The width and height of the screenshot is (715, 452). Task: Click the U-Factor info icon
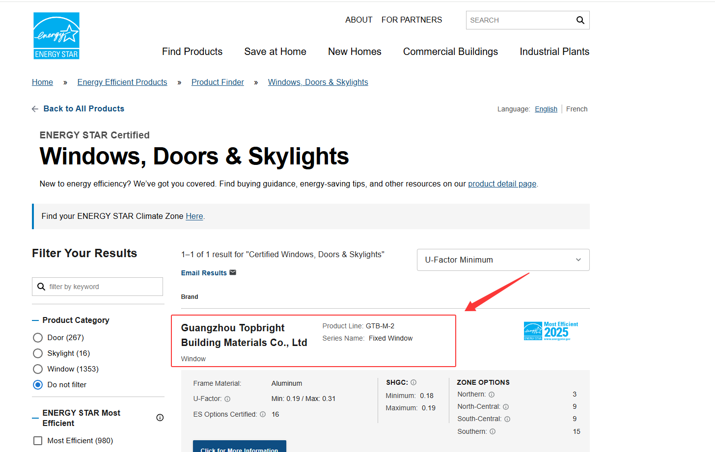coord(227,399)
